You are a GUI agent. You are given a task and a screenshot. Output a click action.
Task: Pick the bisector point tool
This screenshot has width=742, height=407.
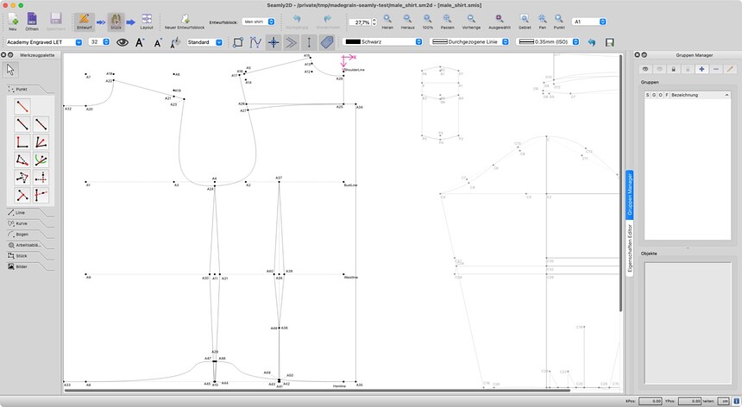[41, 141]
